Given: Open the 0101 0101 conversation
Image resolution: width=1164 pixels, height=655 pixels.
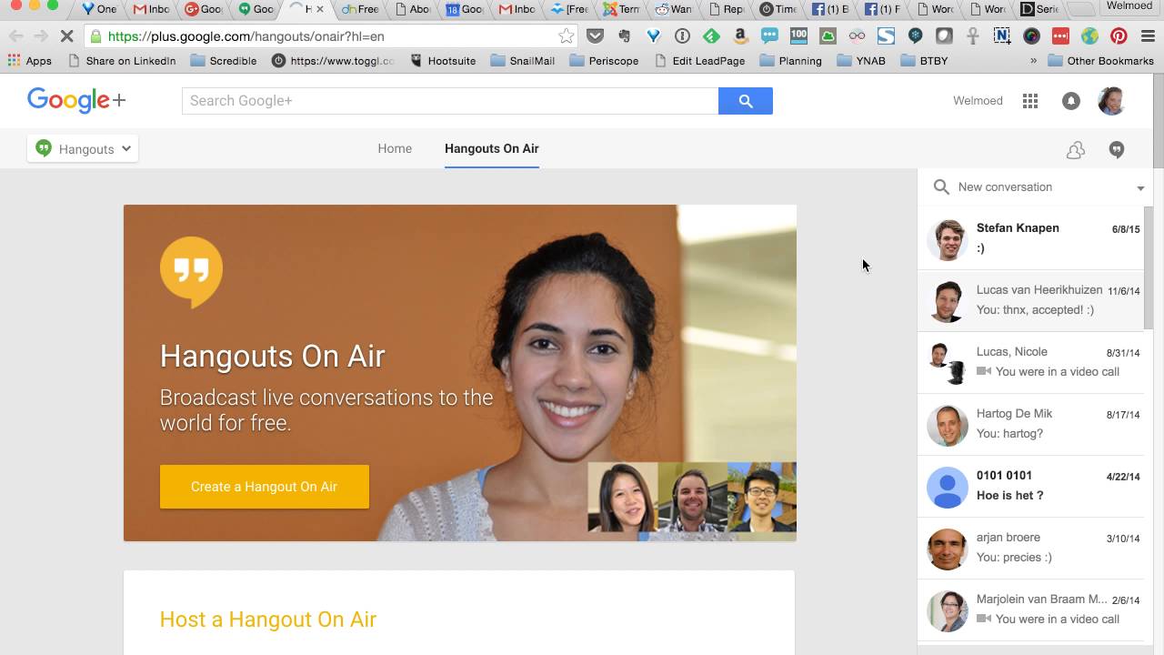Looking at the screenshot, I should (x=1030, y=486).
